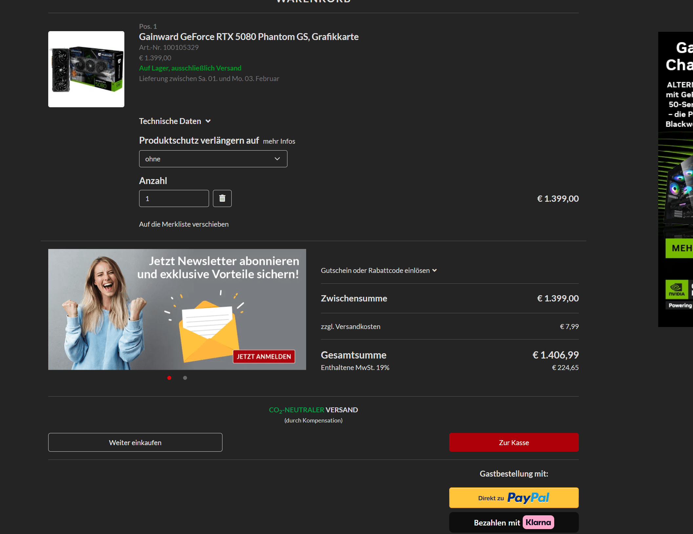Click green MEHR button in side ad

[681, 248]
